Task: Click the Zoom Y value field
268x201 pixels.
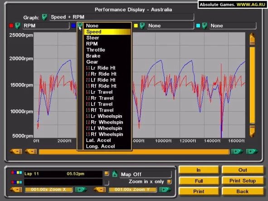Action: click(132, 190)
